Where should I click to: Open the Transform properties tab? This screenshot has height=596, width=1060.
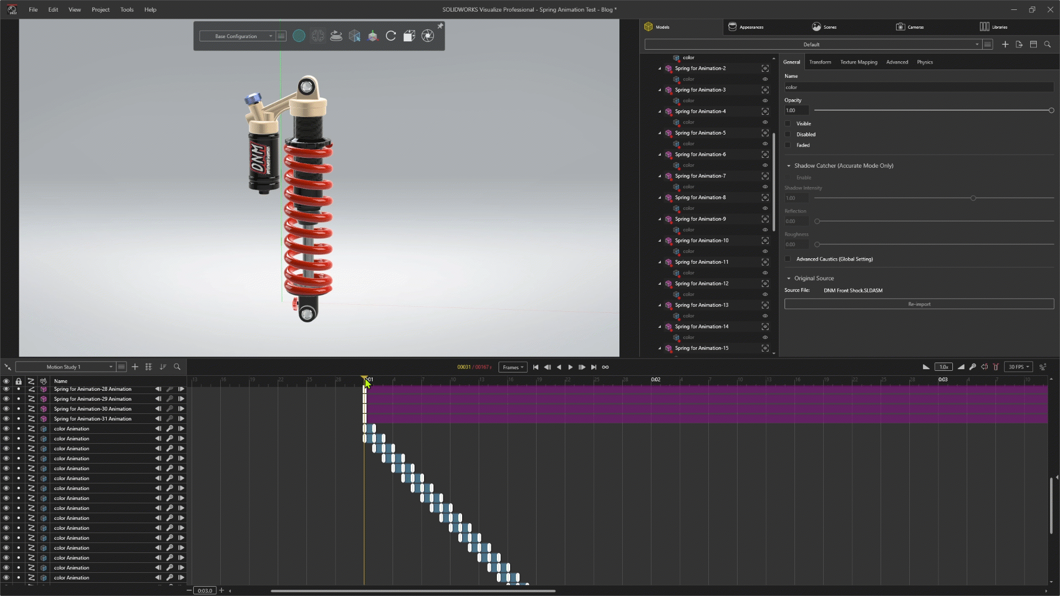click(x=820, y=62)
